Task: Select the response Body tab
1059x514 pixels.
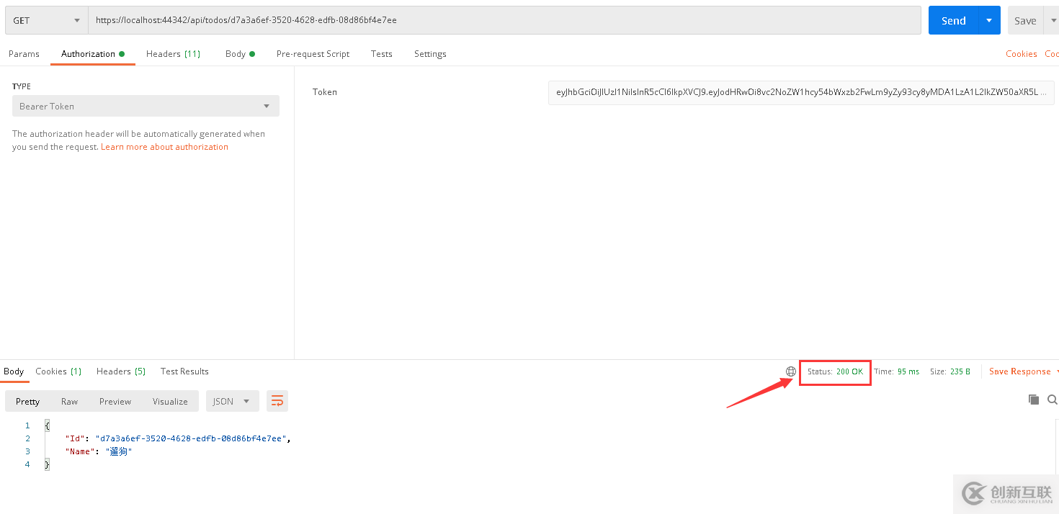Action: point(14,371)
